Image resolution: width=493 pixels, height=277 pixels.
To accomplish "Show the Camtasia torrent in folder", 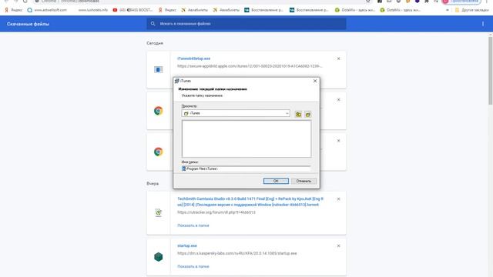I will (193, 225).
